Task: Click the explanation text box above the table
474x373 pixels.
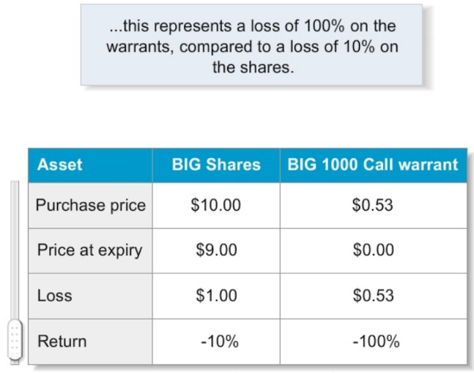Action: pos(251,44)
